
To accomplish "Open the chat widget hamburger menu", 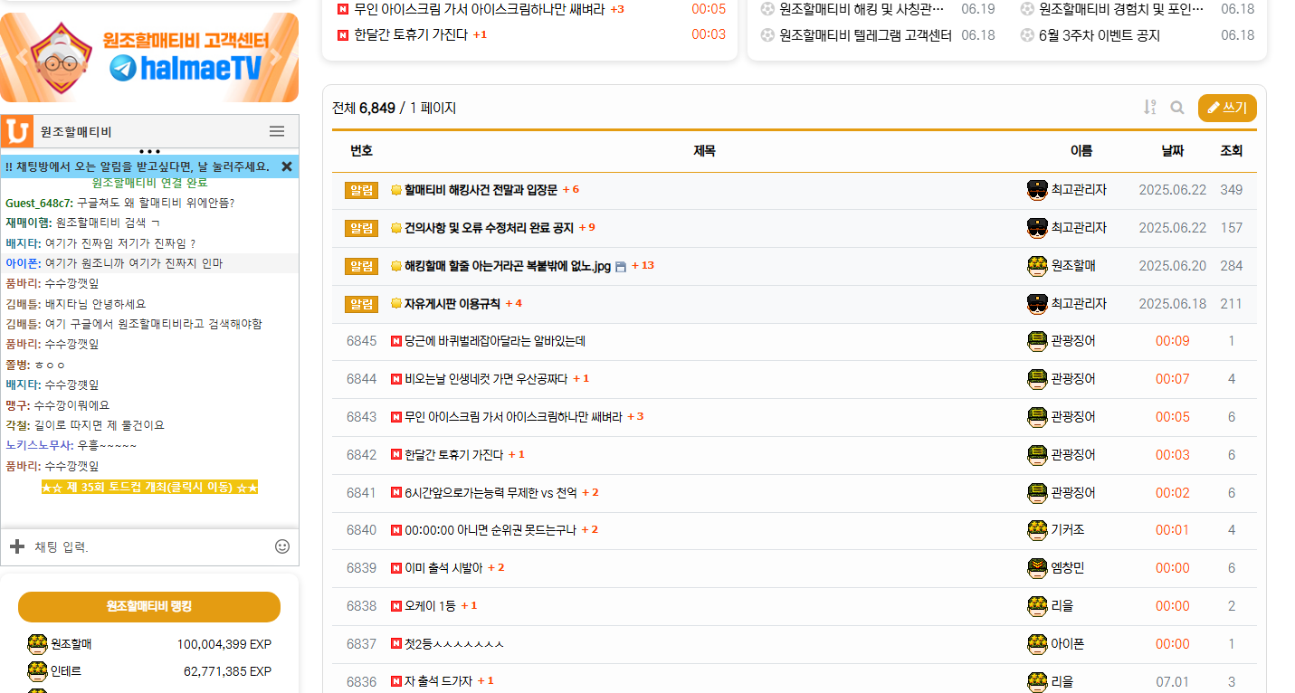I will pyautogui.click(x=277, y=131).
